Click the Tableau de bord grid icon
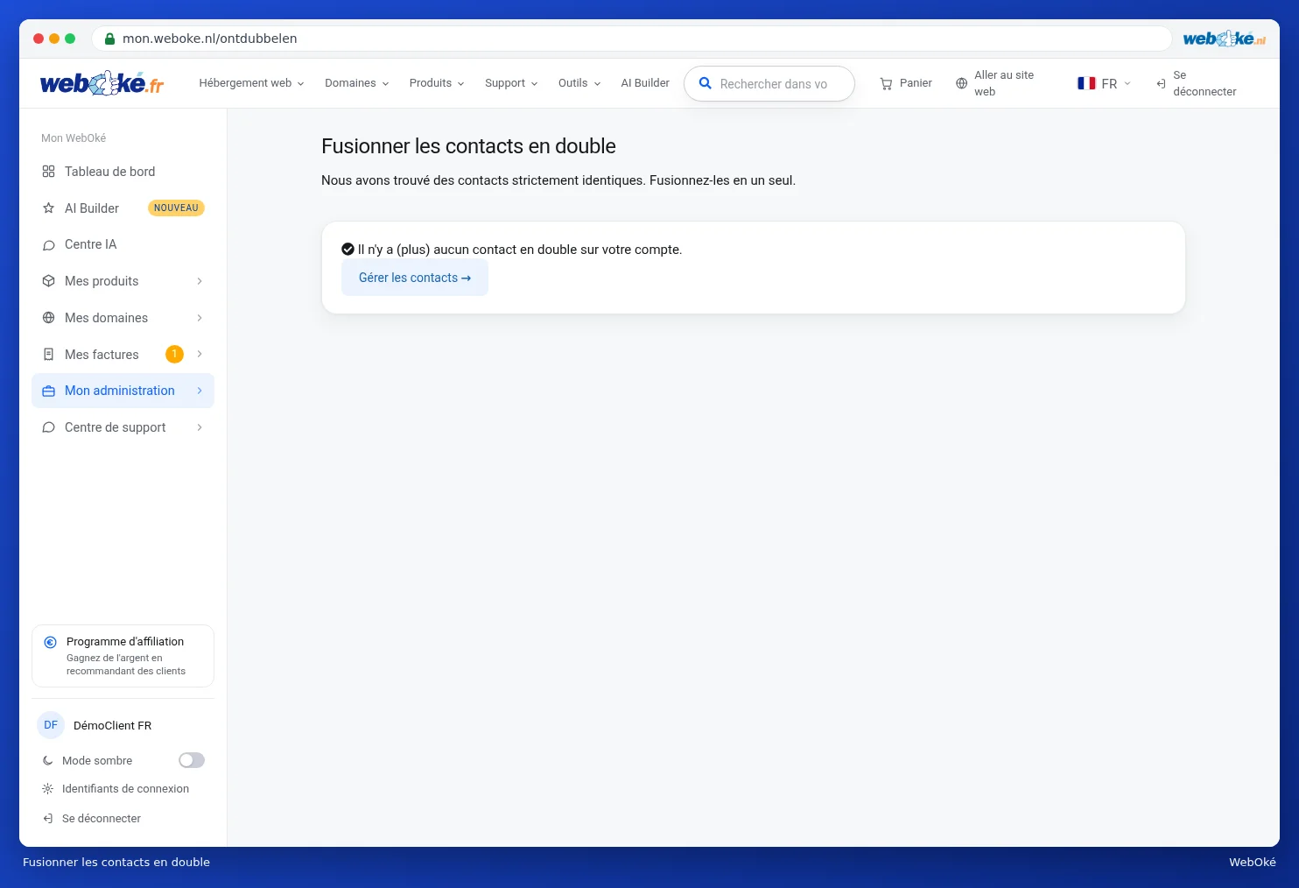Screen dimensions: 1299x888 [49, 172]
